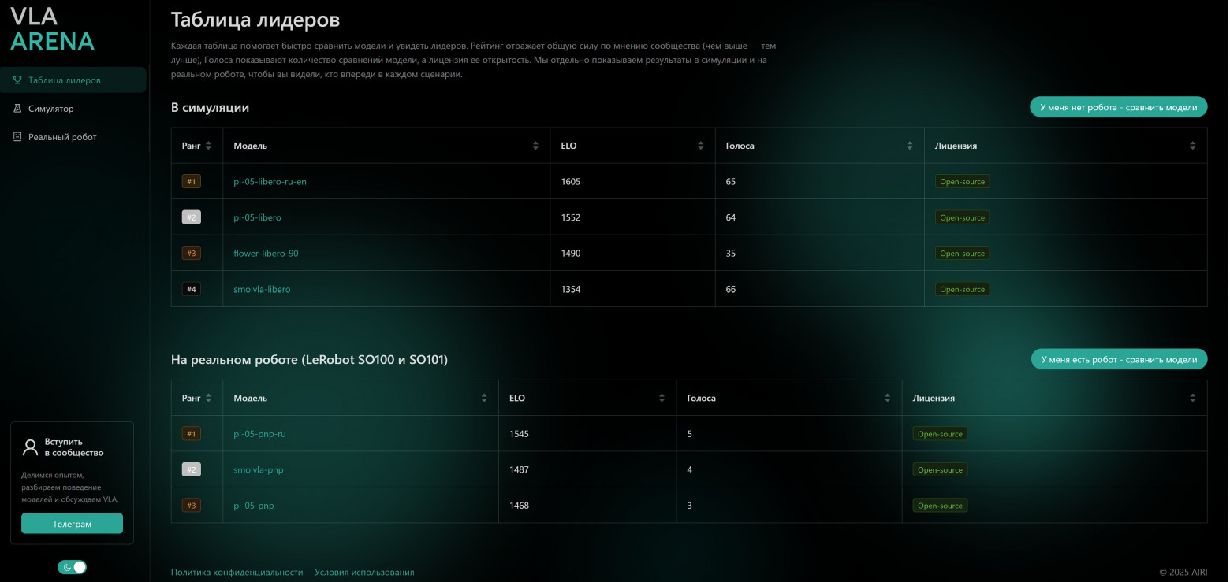Select ELO value 1605
This screenshot has height=582, width=1230.
[571, 182]
